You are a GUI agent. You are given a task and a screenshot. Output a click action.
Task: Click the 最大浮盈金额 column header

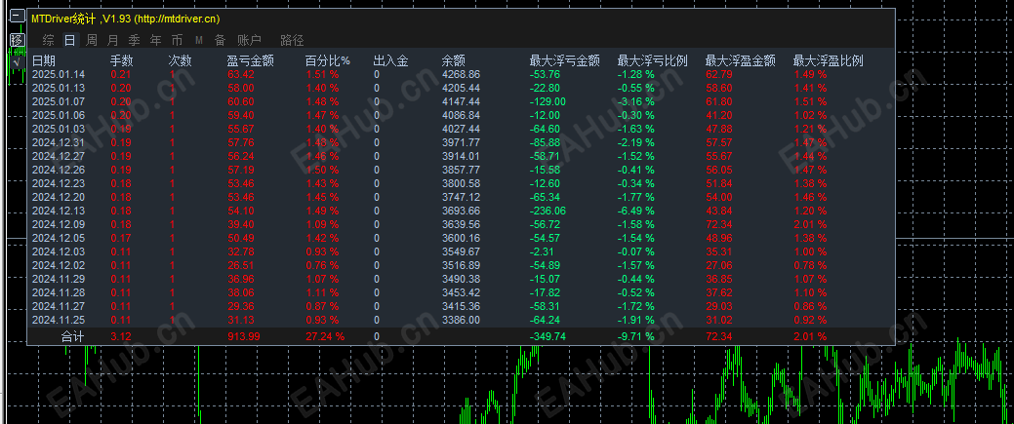[x=741, y=61]
